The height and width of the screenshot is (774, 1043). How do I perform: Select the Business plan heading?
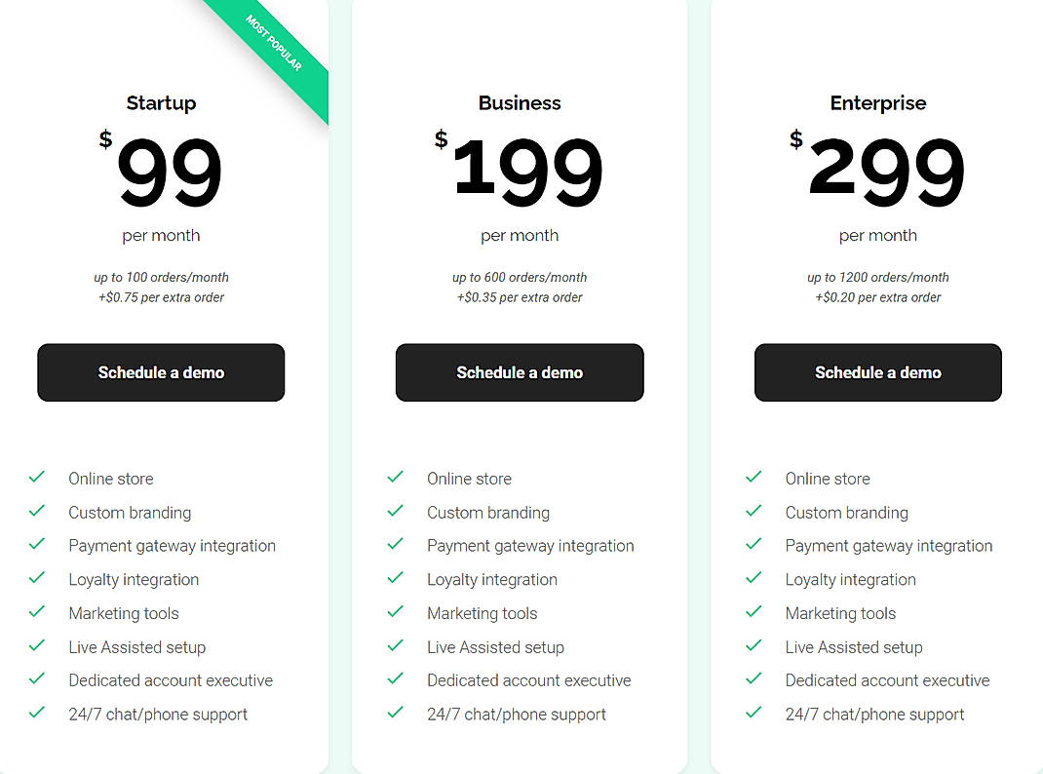[x=520, y=102]
